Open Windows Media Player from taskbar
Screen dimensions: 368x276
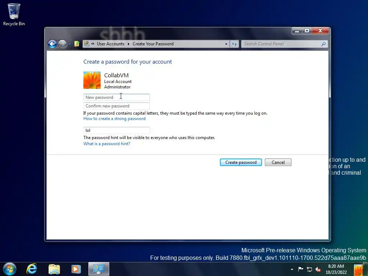pos(76,269)
